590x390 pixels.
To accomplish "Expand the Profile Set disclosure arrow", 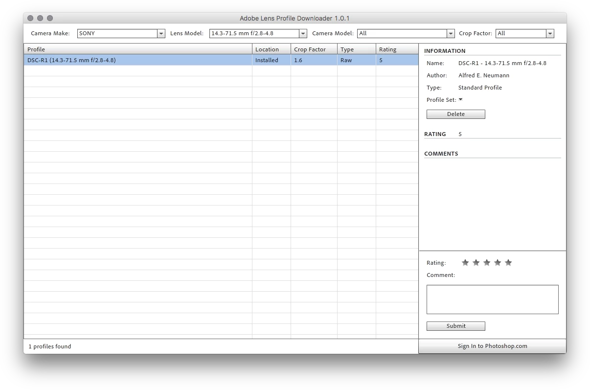I will pos(460,100).
